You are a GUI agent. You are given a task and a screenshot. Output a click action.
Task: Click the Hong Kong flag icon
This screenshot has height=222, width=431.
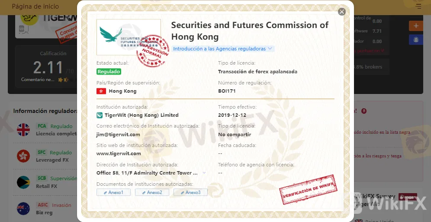point(101,91)
